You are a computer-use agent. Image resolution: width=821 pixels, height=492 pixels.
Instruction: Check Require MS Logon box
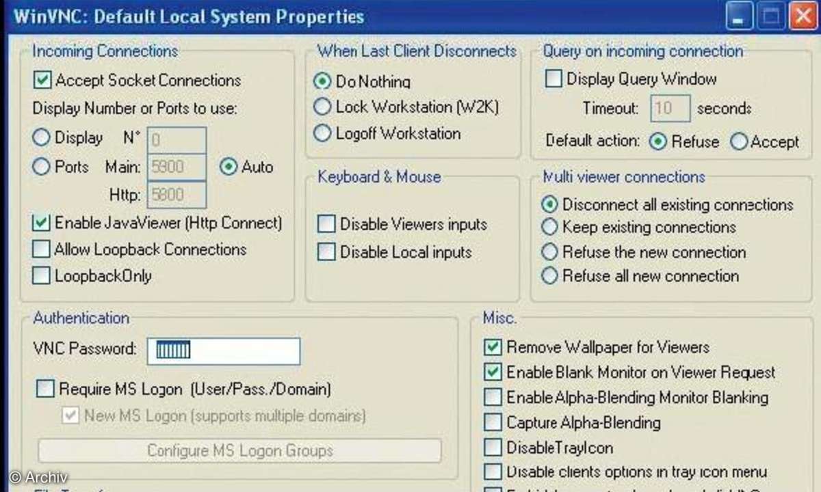(44, 389)
